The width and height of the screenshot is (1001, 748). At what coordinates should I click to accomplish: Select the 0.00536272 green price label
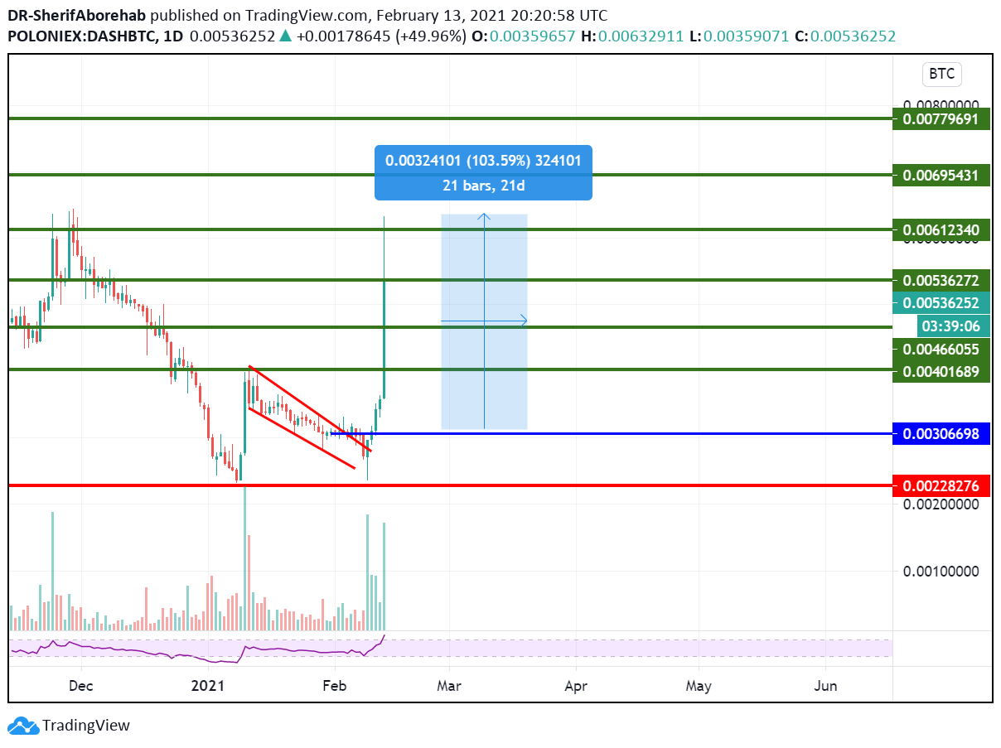coord(941,281)
